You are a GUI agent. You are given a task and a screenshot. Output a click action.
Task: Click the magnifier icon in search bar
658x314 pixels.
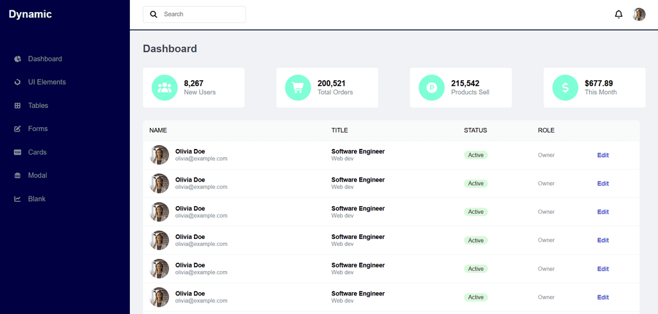[x=154, y=14]
